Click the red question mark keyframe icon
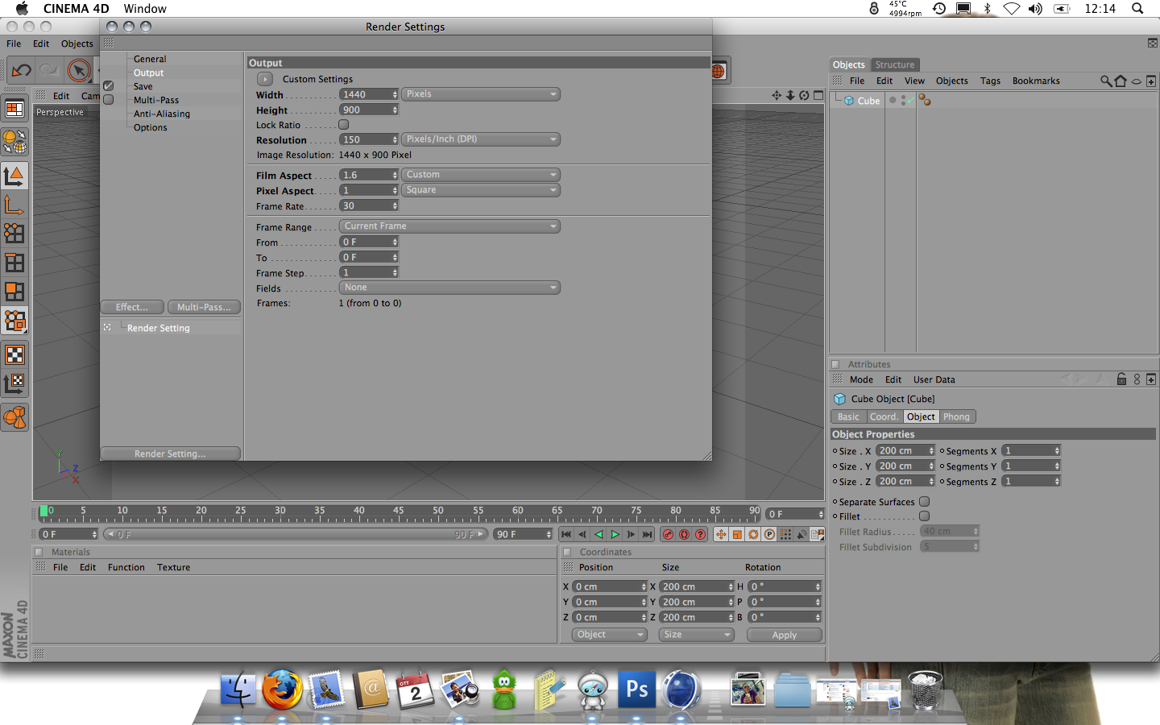 click(x=700, y=534)
